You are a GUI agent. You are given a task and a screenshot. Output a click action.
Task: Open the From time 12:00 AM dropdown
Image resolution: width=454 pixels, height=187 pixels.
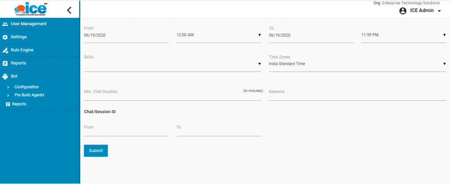tap(219, 35)
